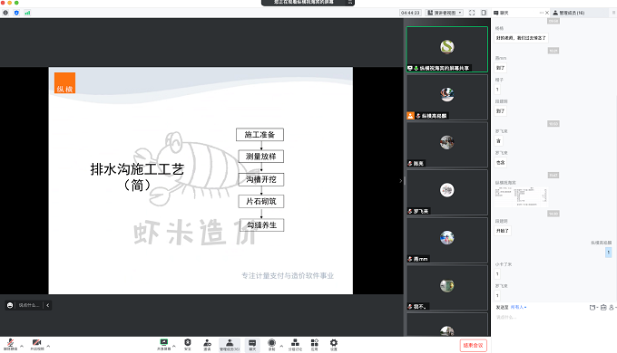This screenshot has height=353, width=617.
Task: Click the green Share Screen icon
Action: pos(163,344)
